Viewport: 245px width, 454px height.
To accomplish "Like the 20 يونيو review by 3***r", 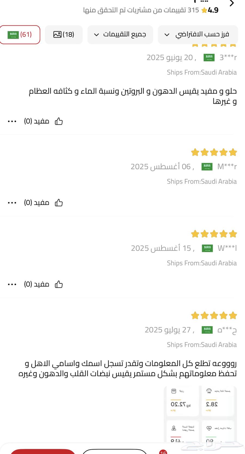I will (x=59, y=121).
